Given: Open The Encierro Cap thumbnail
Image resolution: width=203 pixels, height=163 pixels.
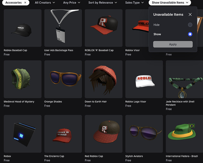Looking at the screenshot, I should pyautogui.click(x=63, y=134).
